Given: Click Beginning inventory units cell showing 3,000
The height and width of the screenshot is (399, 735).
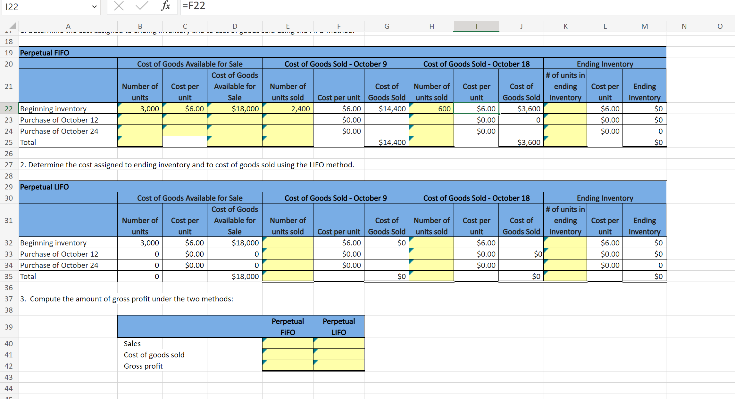Looking at the screenshot, I should 140,109.
